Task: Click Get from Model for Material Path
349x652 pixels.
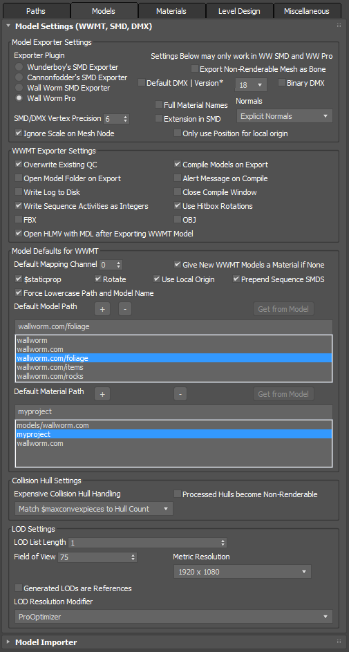Action: (x=283, y=394)
